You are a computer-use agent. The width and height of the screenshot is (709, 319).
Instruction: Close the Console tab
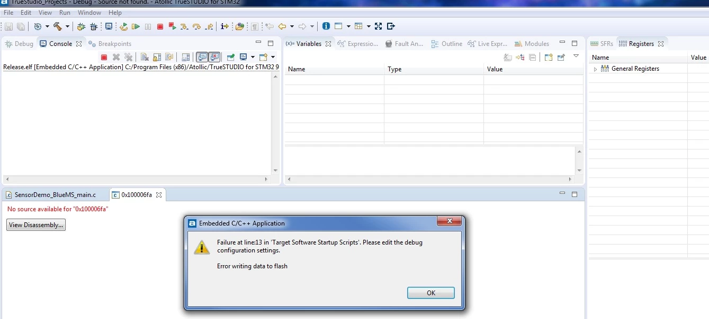coord(79,44)
